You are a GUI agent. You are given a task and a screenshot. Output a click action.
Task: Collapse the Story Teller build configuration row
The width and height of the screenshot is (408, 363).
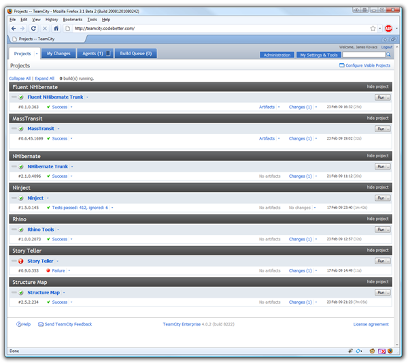click(x=14, y=261)
